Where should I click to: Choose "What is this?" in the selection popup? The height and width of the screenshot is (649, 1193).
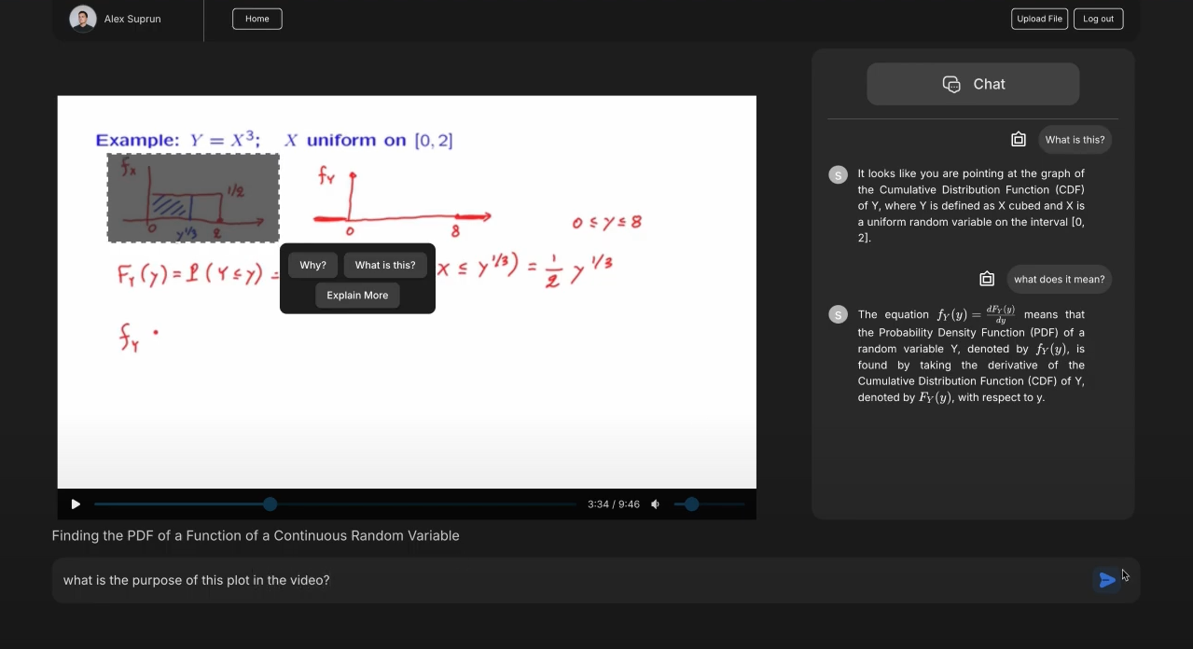click(385, 265)
